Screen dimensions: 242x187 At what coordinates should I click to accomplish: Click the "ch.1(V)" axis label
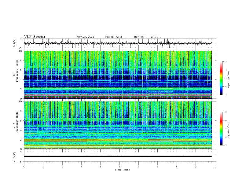[15, 43]
